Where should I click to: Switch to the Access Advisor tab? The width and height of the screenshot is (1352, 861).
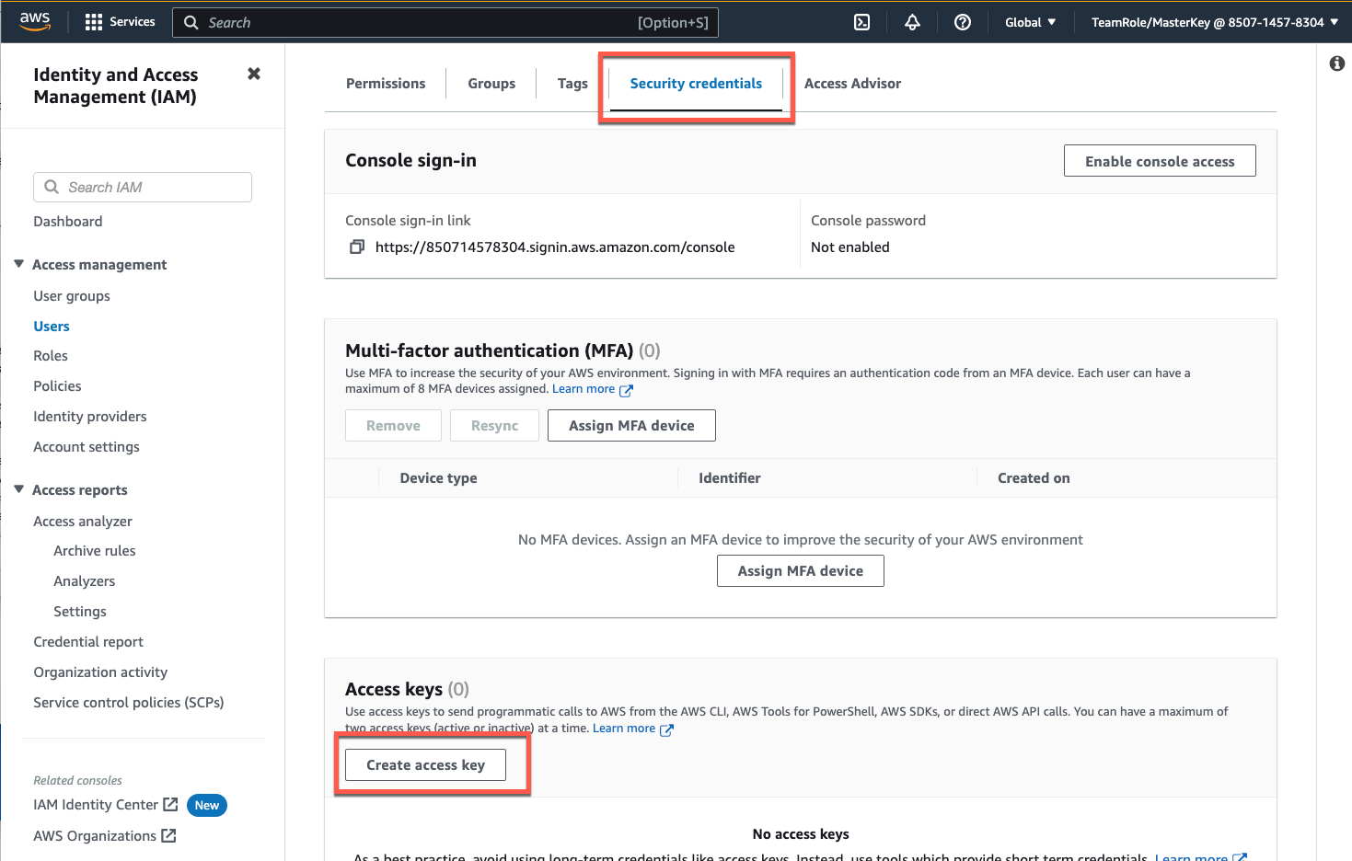[x=852, y=83]
